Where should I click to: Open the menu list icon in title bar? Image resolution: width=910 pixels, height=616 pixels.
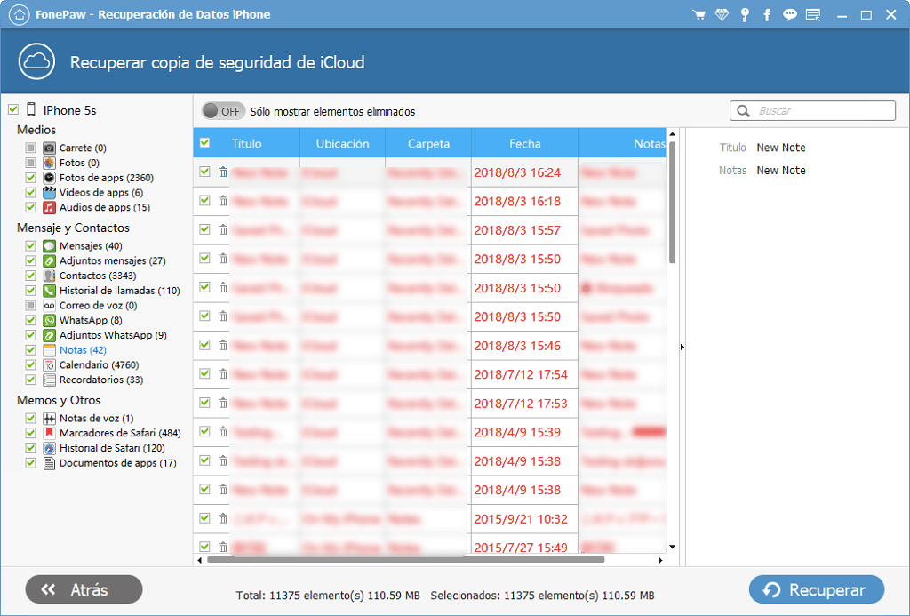(813, 15)
